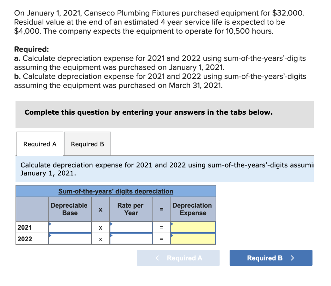
Task: Select the 2022 Depreciable Base input field
Action: (x=70, y=239)
